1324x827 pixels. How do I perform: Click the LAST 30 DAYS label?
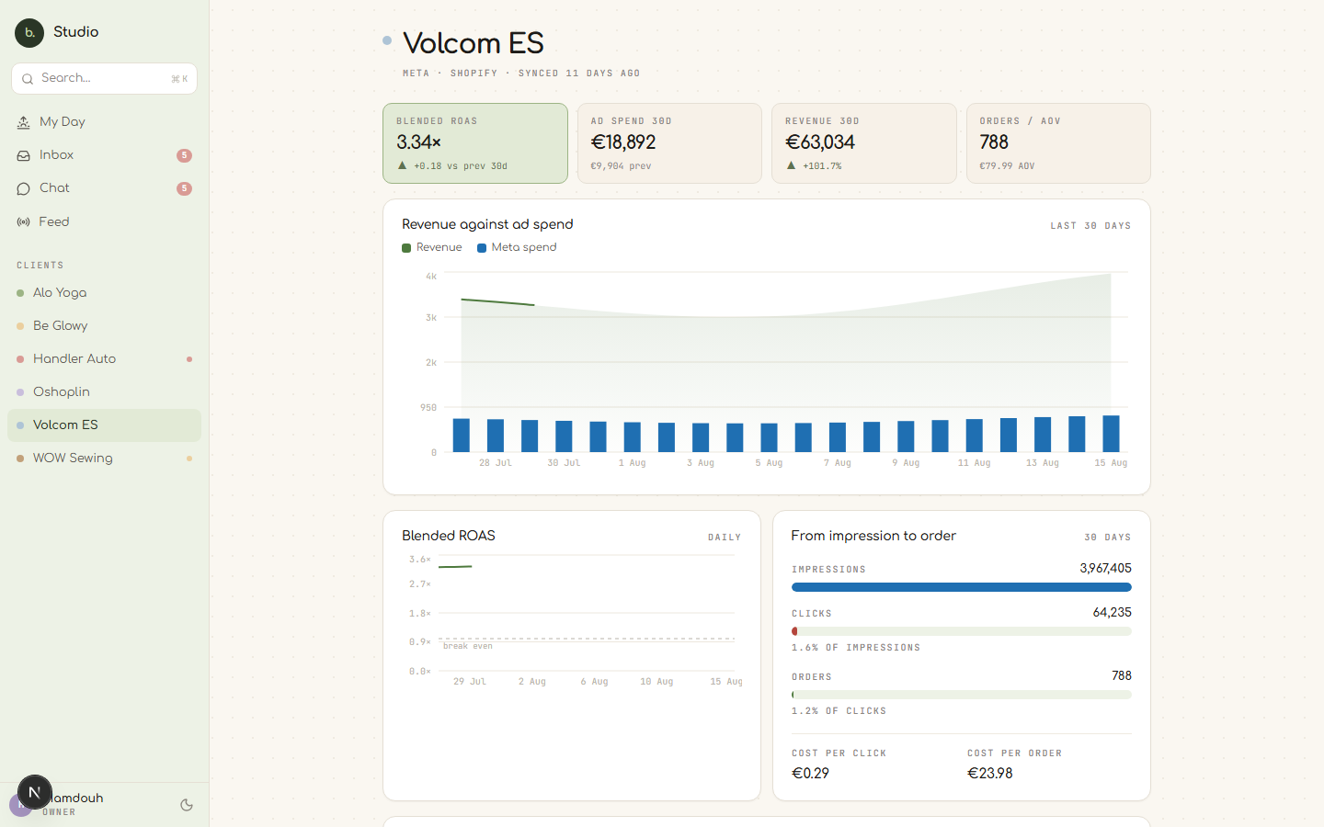tap(1090, 226)
